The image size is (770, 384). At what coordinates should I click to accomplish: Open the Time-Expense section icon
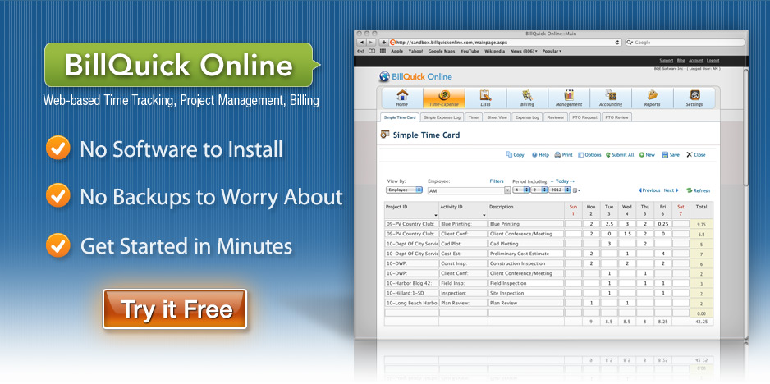(x=443, y=95)
